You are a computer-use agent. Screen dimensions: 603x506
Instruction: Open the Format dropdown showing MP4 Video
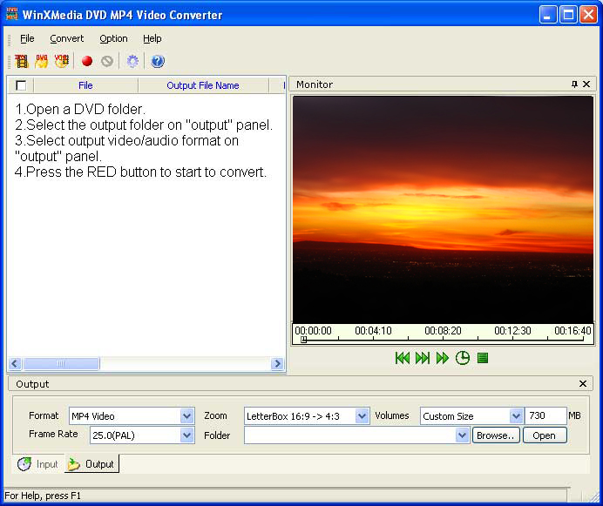click(186, 415)
